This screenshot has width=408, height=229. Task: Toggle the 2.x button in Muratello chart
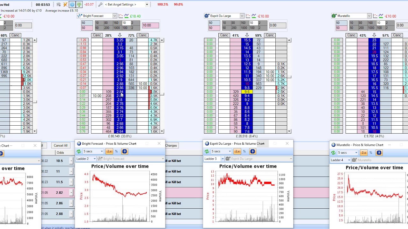coord(364,153)
